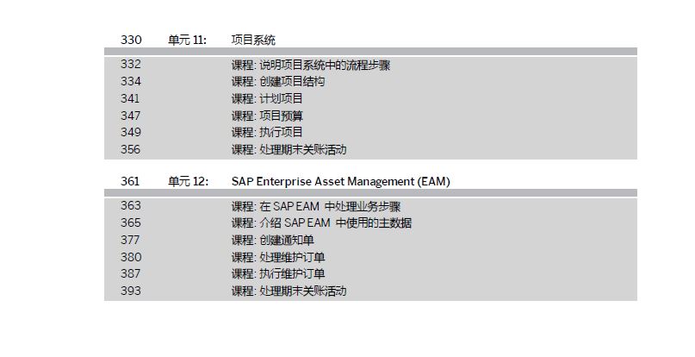Open Unit 11 项目系统 heading
The image size is (695, 357).
click(x=253, y=40)
